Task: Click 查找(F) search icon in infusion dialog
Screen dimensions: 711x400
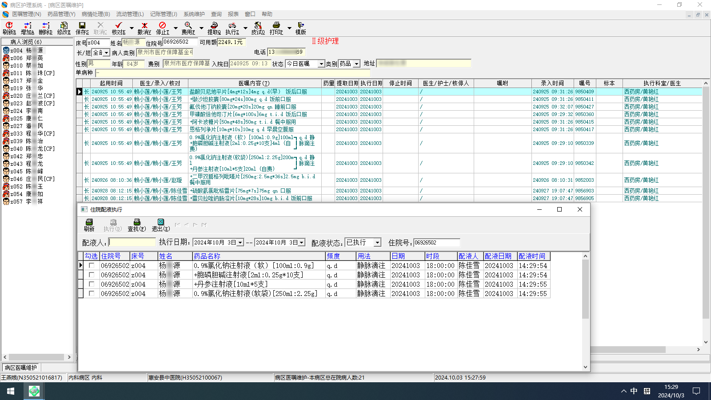Action: coord(137,225)
